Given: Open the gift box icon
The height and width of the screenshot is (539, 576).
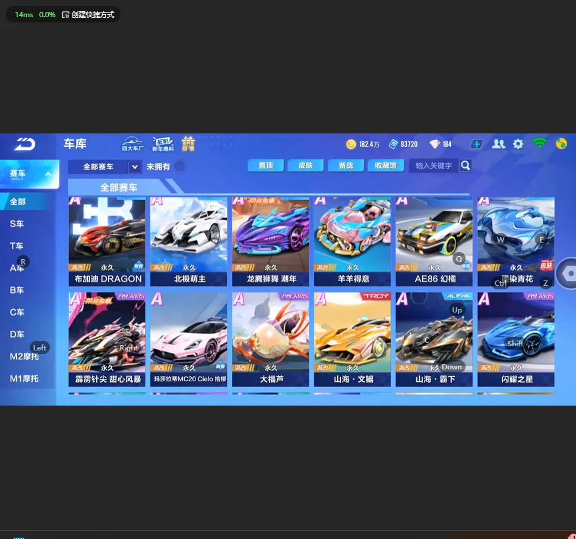Looking at the screenshot, I should (x=188, y=144).
